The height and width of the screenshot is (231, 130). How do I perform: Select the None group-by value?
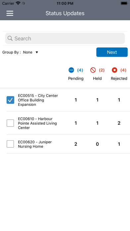28,52
